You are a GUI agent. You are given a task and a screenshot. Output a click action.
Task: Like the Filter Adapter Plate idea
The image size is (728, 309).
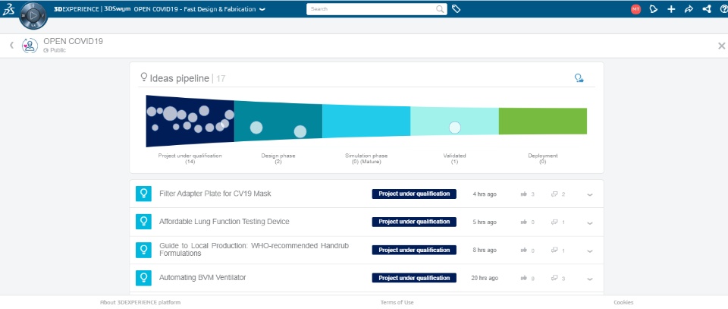coord(524,194)
